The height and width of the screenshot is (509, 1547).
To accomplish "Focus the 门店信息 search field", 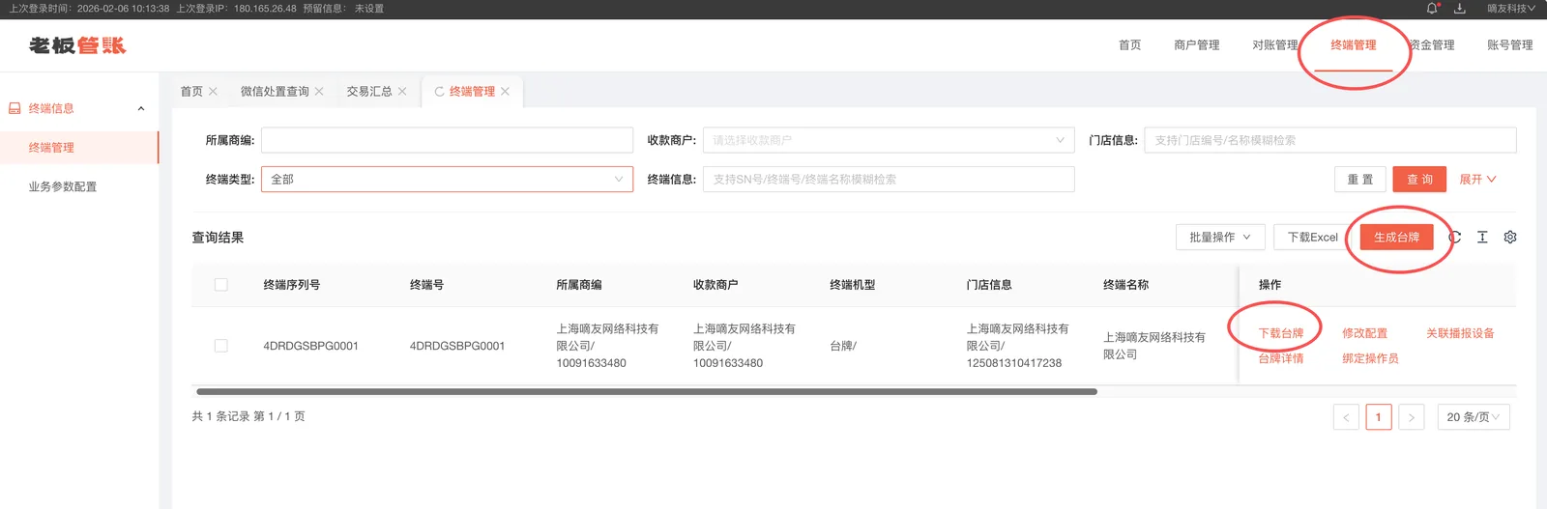I will coord(1330,140).
